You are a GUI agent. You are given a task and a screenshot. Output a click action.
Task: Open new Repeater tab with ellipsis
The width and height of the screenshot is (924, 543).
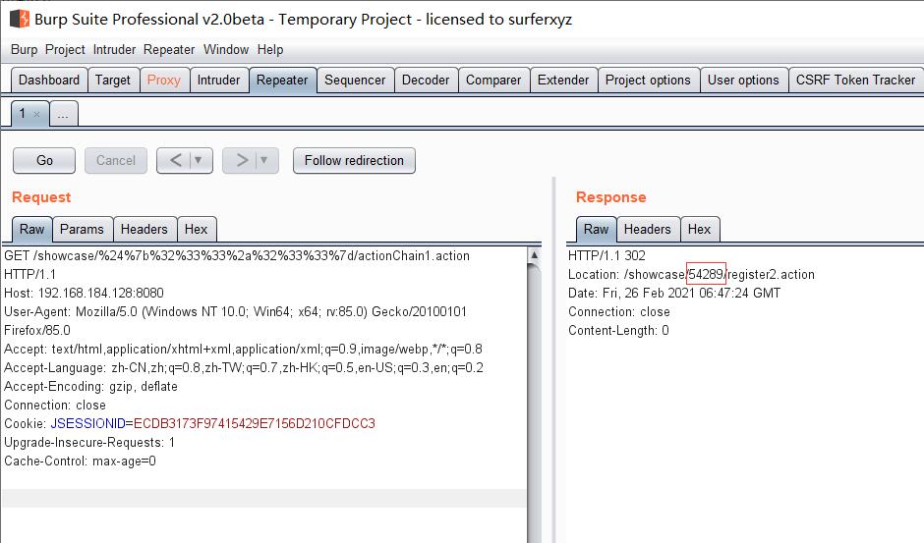[x=63, y=114]
